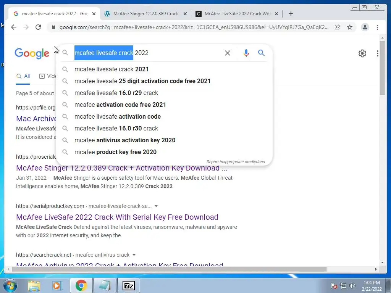Expand the serialproductkey.com result options arrow
Image resolution: width=391 pixels, height=293 pixels.
pos(156,206)
